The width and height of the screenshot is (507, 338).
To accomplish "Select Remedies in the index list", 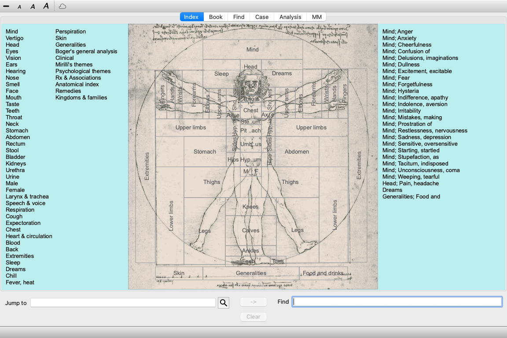I will (x=68, y=91).
